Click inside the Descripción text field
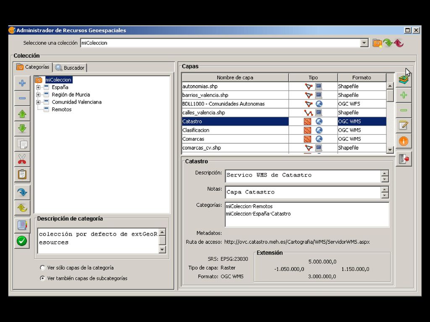The height and width of the screenshot is (322, 430). point(303,176)
